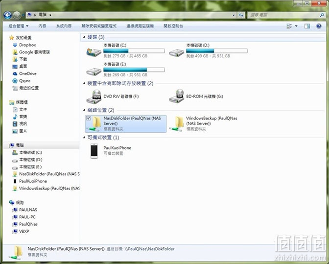
Task: Uncheck the NasDiskFolder checkbox
Action: pos(88,118)
